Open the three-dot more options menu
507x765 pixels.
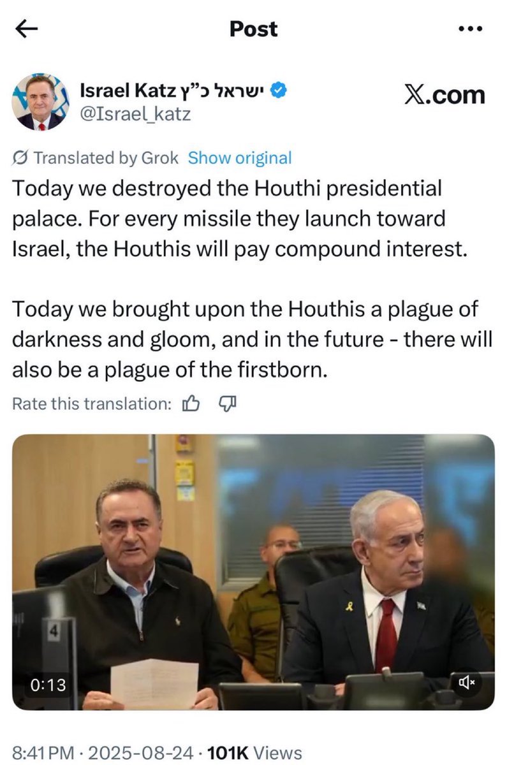[470, 29]
